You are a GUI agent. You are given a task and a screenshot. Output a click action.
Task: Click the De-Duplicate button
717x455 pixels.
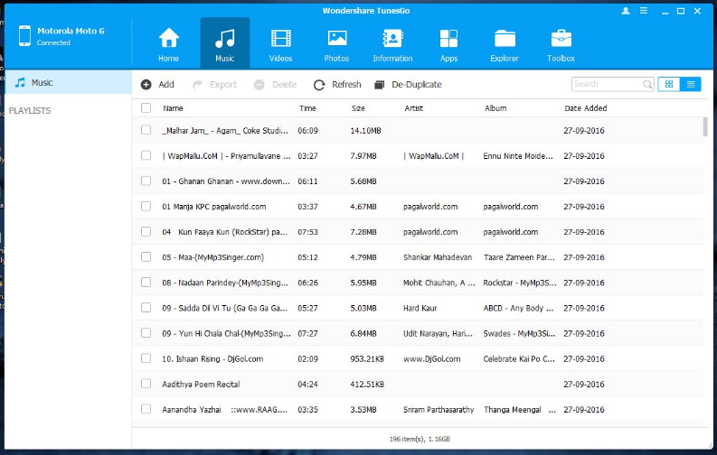[x=407, y=85]
